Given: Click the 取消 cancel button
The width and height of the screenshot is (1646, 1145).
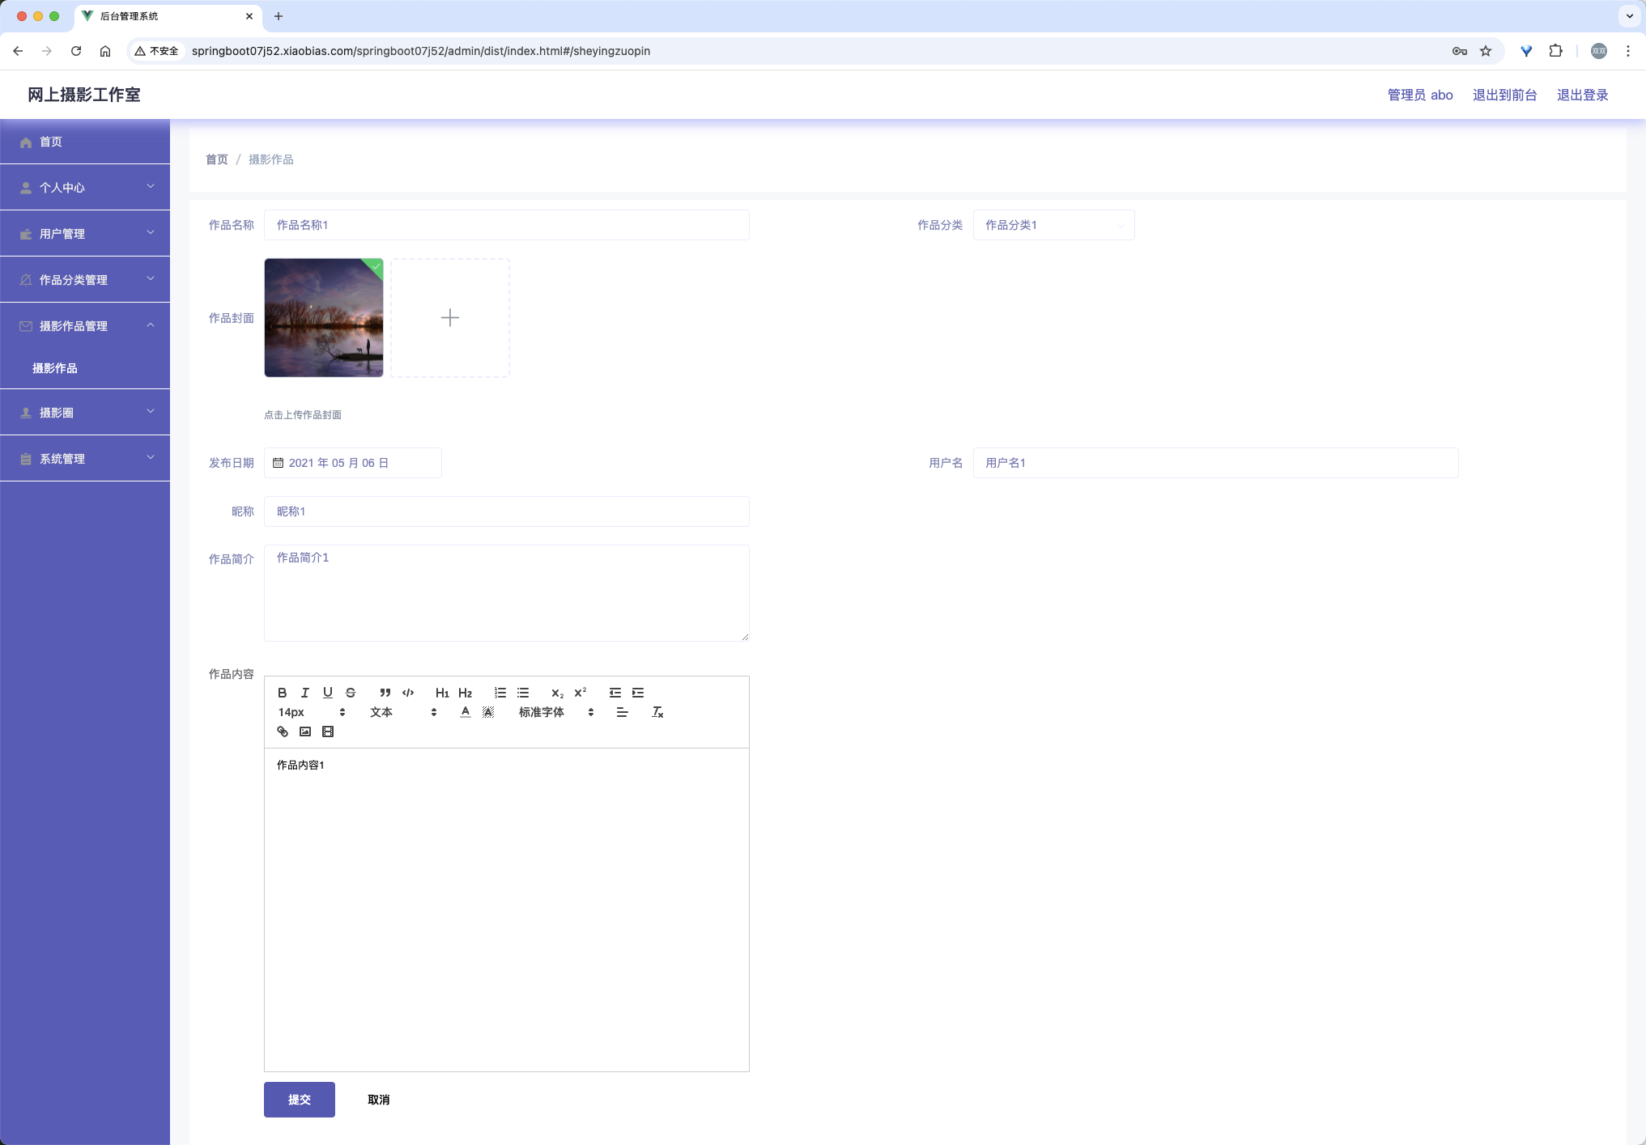Looking at the screenshot, I should 379,1100.
